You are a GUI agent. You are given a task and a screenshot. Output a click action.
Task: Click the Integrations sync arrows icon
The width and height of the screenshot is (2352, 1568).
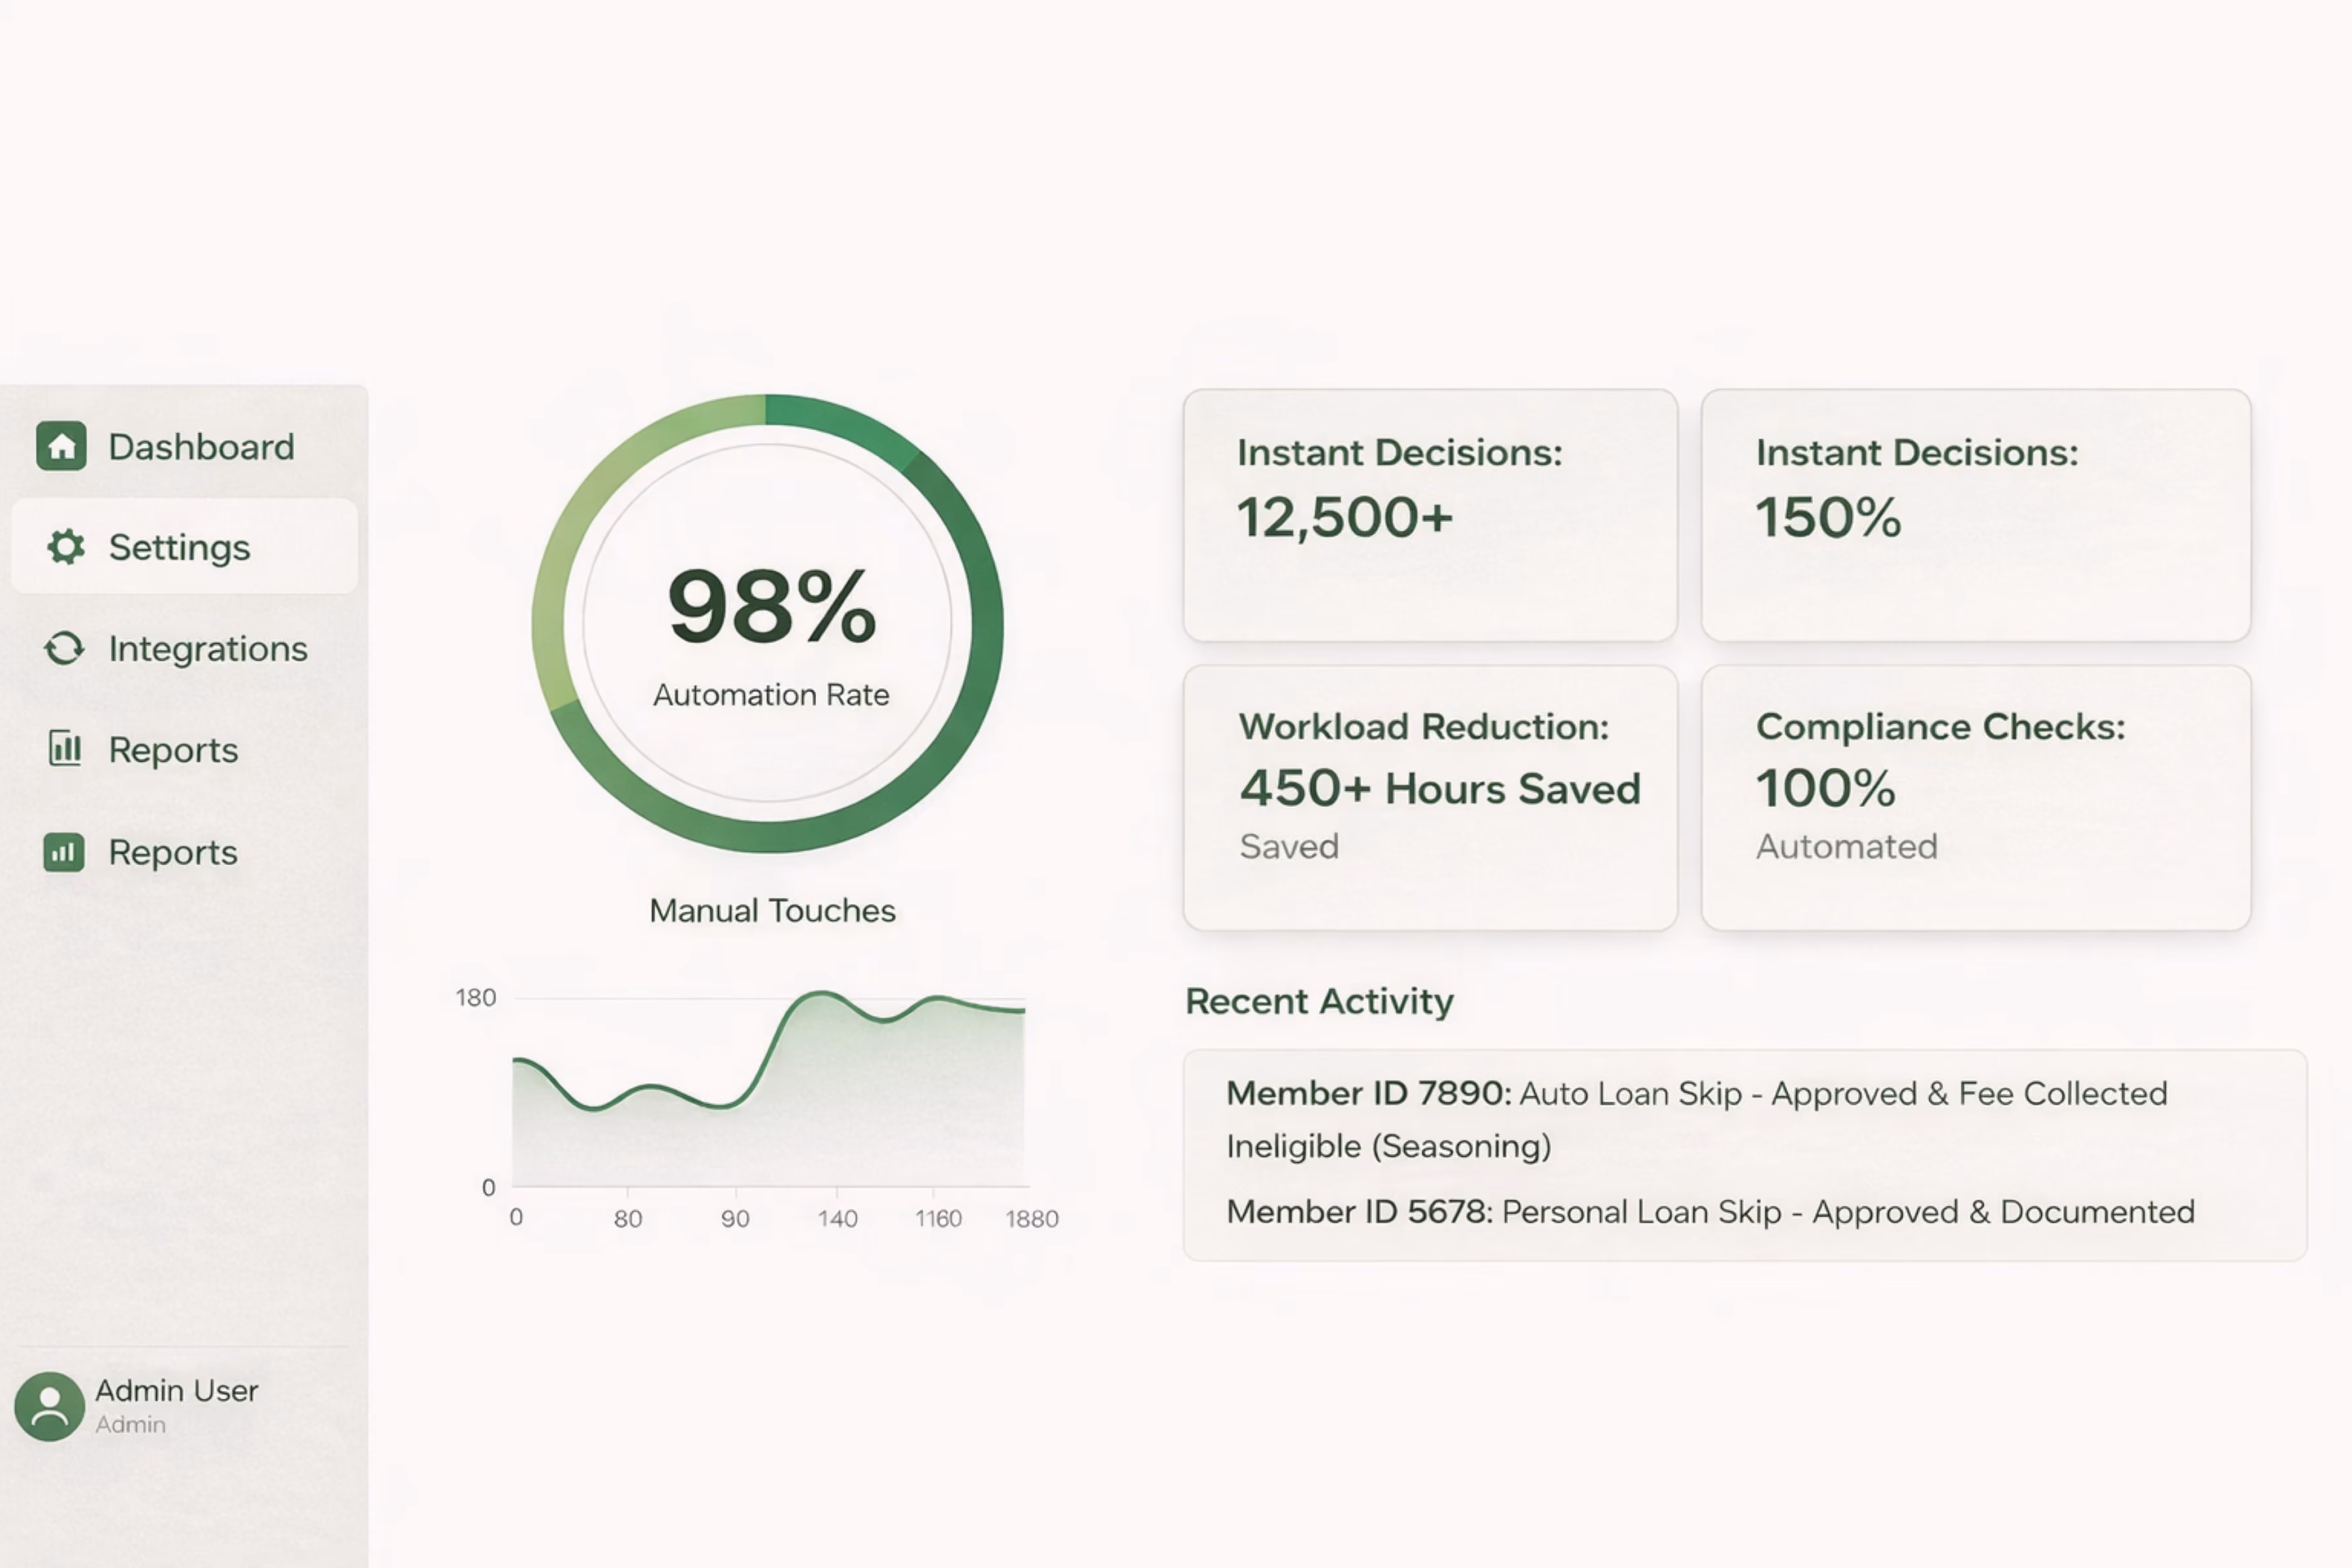(x=65, y=648)
